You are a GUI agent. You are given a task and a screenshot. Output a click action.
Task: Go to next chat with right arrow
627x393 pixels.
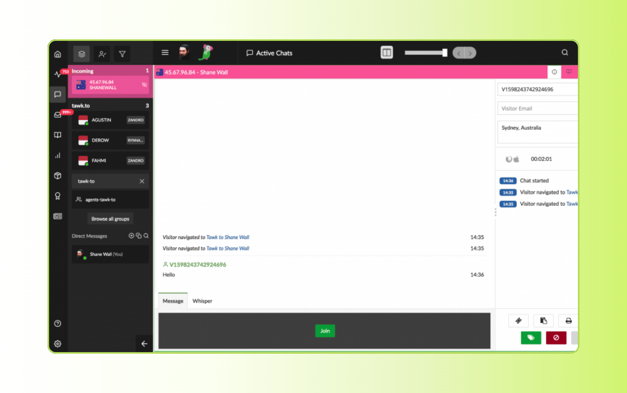470,53
